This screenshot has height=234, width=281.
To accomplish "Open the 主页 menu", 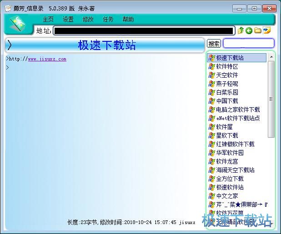I will coord(48,19).
